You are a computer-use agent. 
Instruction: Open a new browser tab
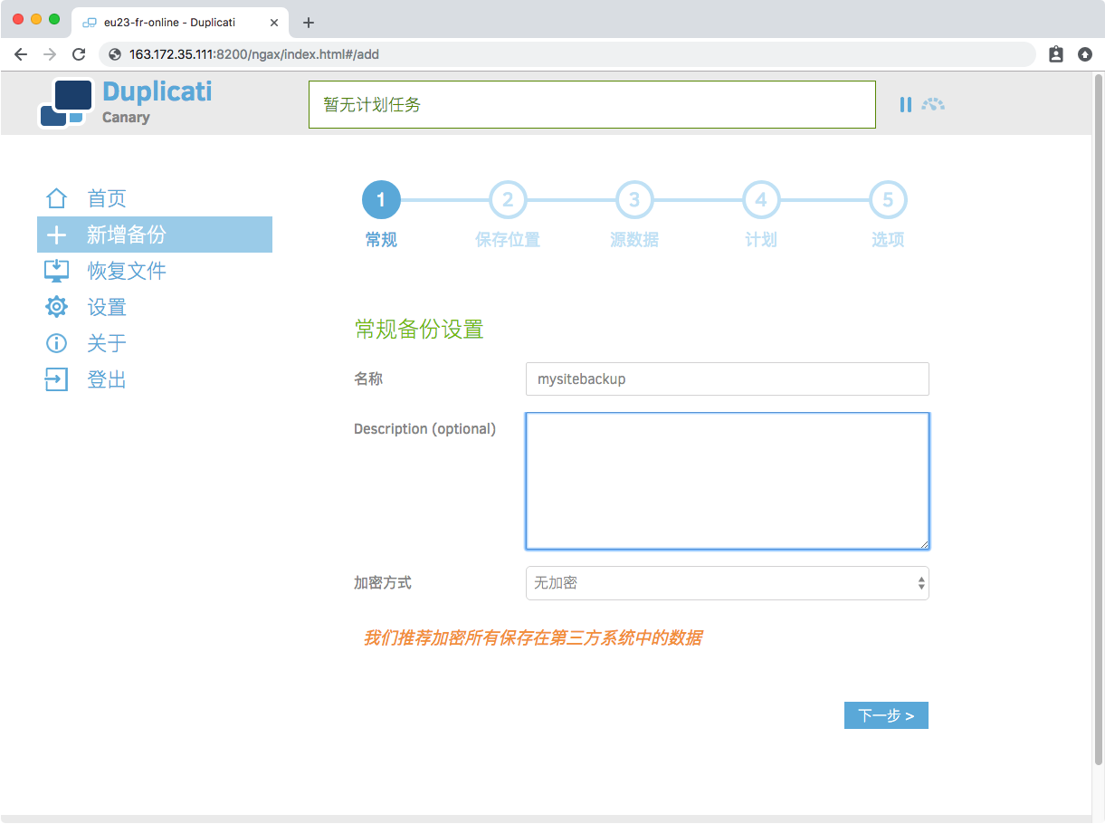click(x=309, y=23)
